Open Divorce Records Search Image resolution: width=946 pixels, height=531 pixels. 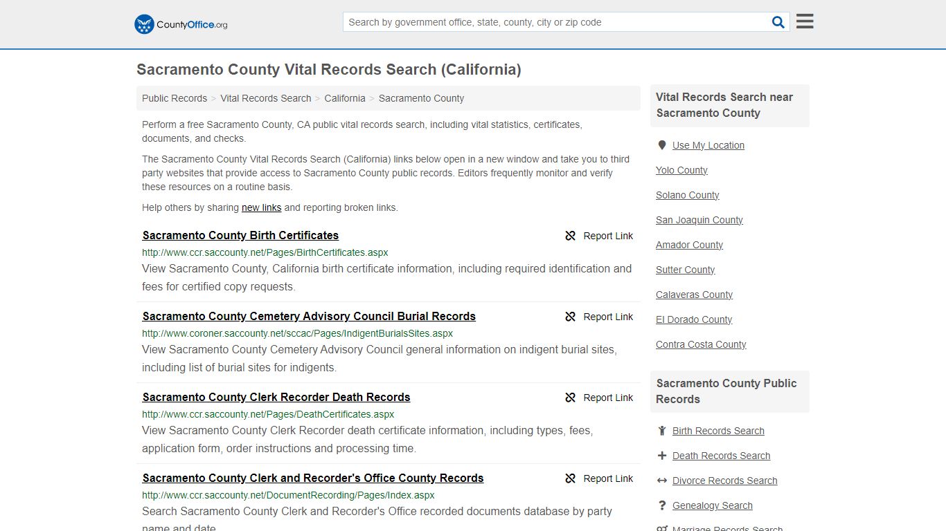724,481
